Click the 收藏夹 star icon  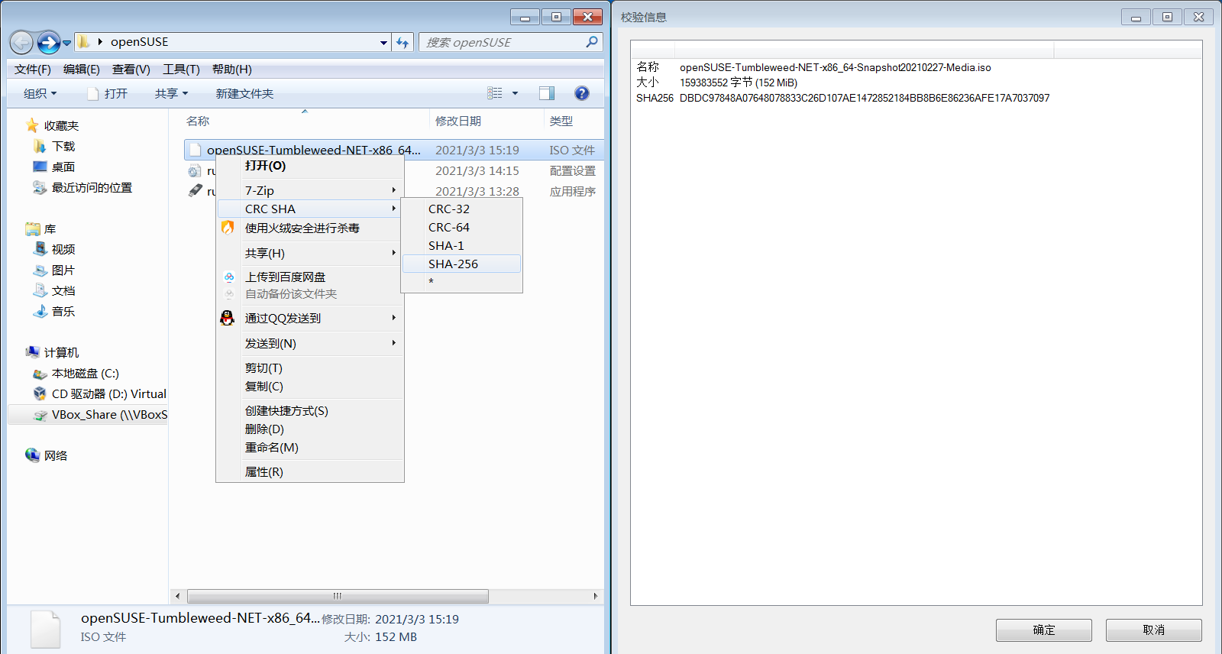click(32, 125)
